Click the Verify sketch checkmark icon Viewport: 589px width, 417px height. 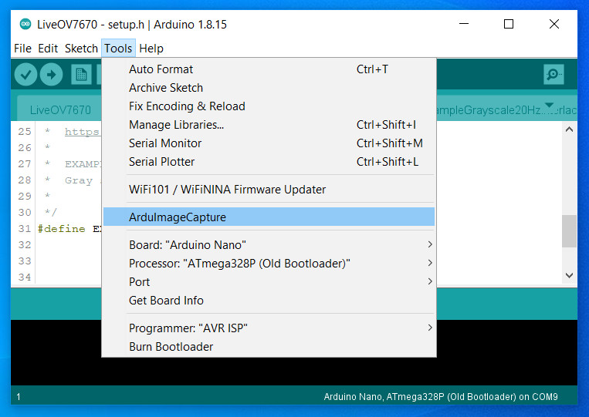(26, 74)
